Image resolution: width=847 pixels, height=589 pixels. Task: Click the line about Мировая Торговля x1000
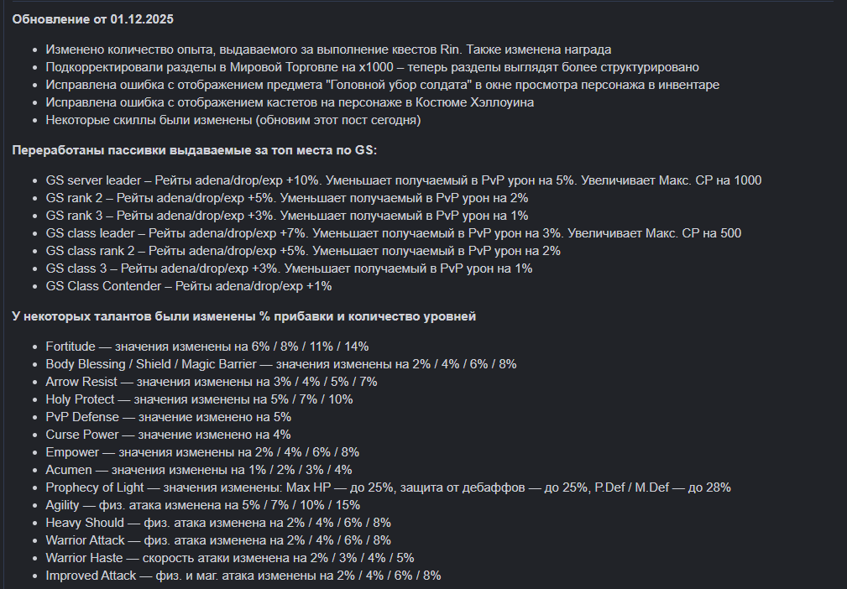(372, 67)
